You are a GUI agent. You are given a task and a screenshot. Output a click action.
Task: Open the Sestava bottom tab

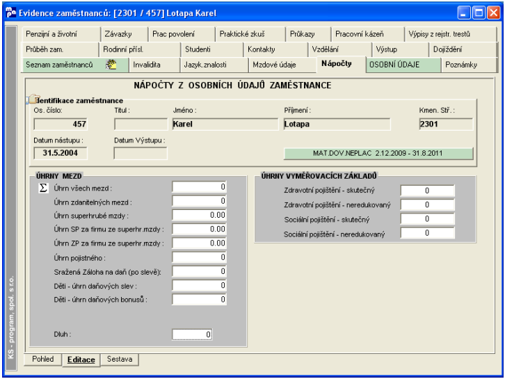click(x=120, y=359)
